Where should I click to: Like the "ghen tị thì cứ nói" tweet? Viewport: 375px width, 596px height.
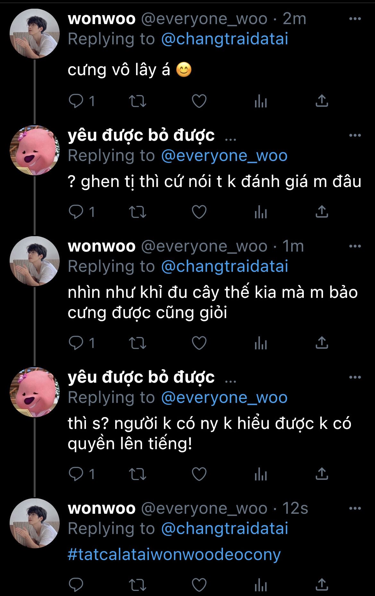pos(199,212)
